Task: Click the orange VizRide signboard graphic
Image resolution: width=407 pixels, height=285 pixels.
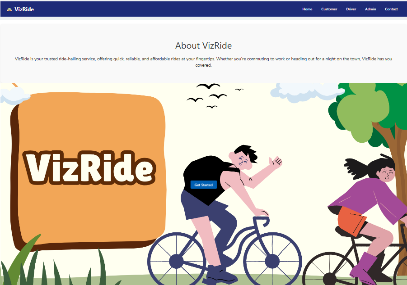Action: 88,171
